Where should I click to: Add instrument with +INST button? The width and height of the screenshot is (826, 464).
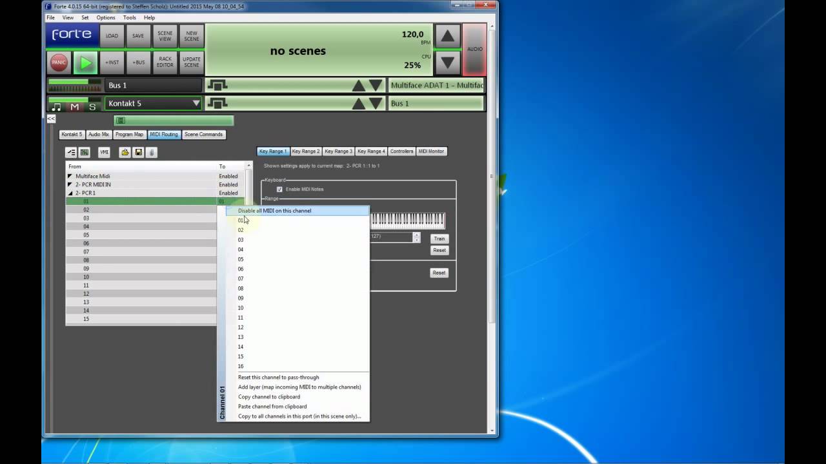click(x=112, y=63)
